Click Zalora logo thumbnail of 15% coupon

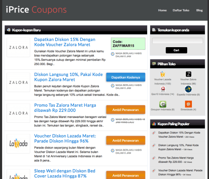pos(18,47)
